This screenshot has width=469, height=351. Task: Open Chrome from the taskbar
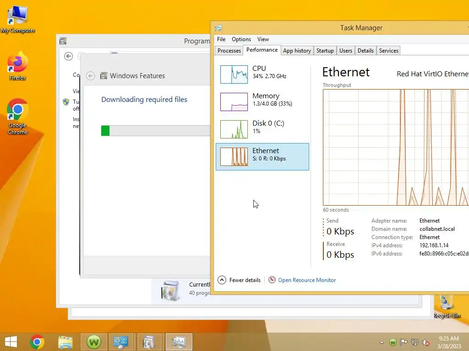(37, 342)
